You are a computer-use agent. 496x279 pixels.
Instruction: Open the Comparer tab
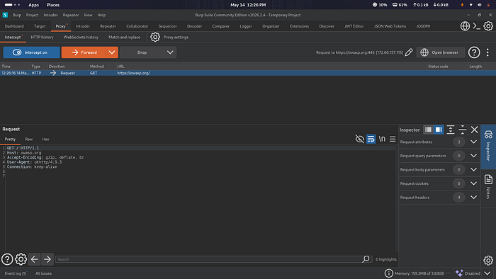click(221, 26)
